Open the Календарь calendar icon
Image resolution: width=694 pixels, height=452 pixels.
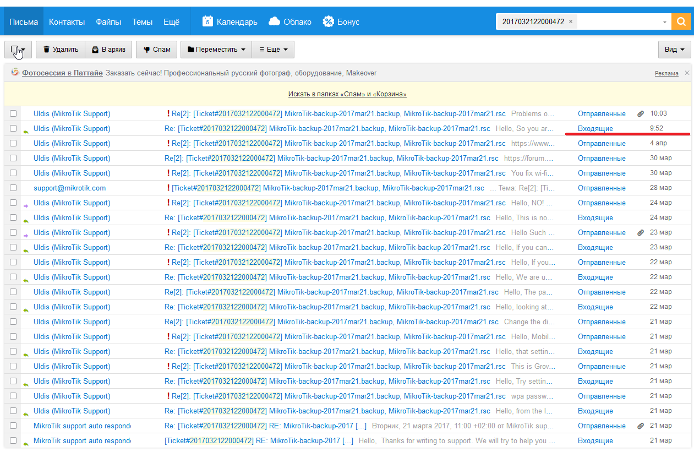pyautogui.click(x=207, y=21)
